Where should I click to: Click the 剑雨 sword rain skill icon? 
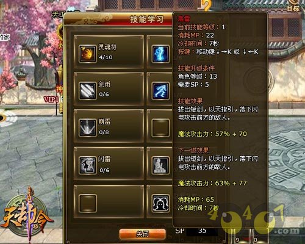coord(87,91)
